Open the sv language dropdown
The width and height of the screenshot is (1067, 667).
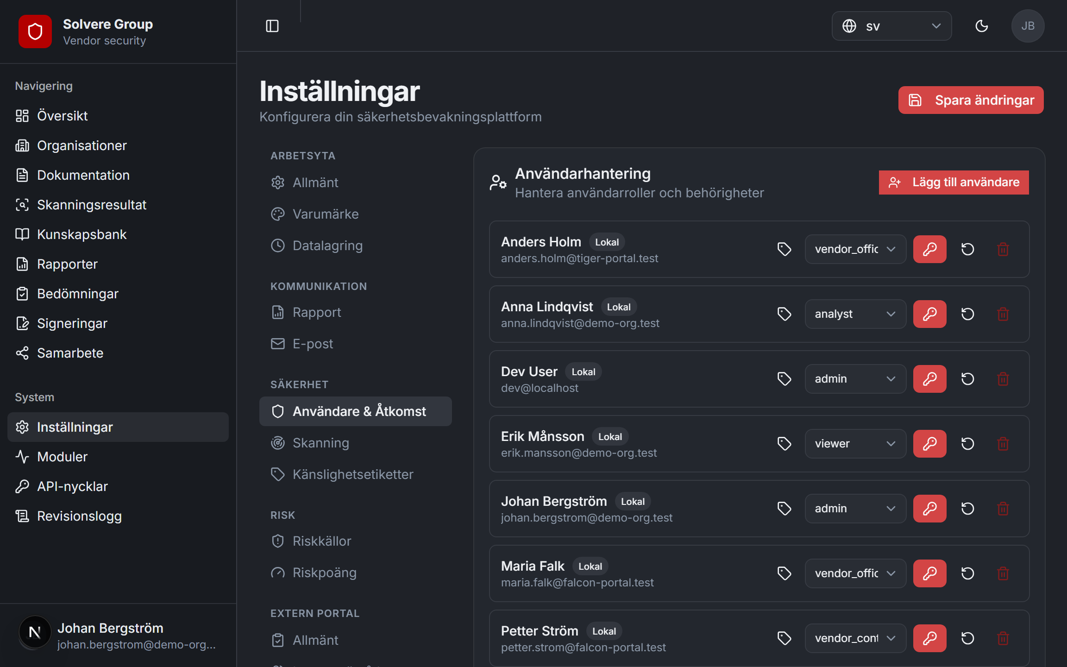tap(891, 26)
